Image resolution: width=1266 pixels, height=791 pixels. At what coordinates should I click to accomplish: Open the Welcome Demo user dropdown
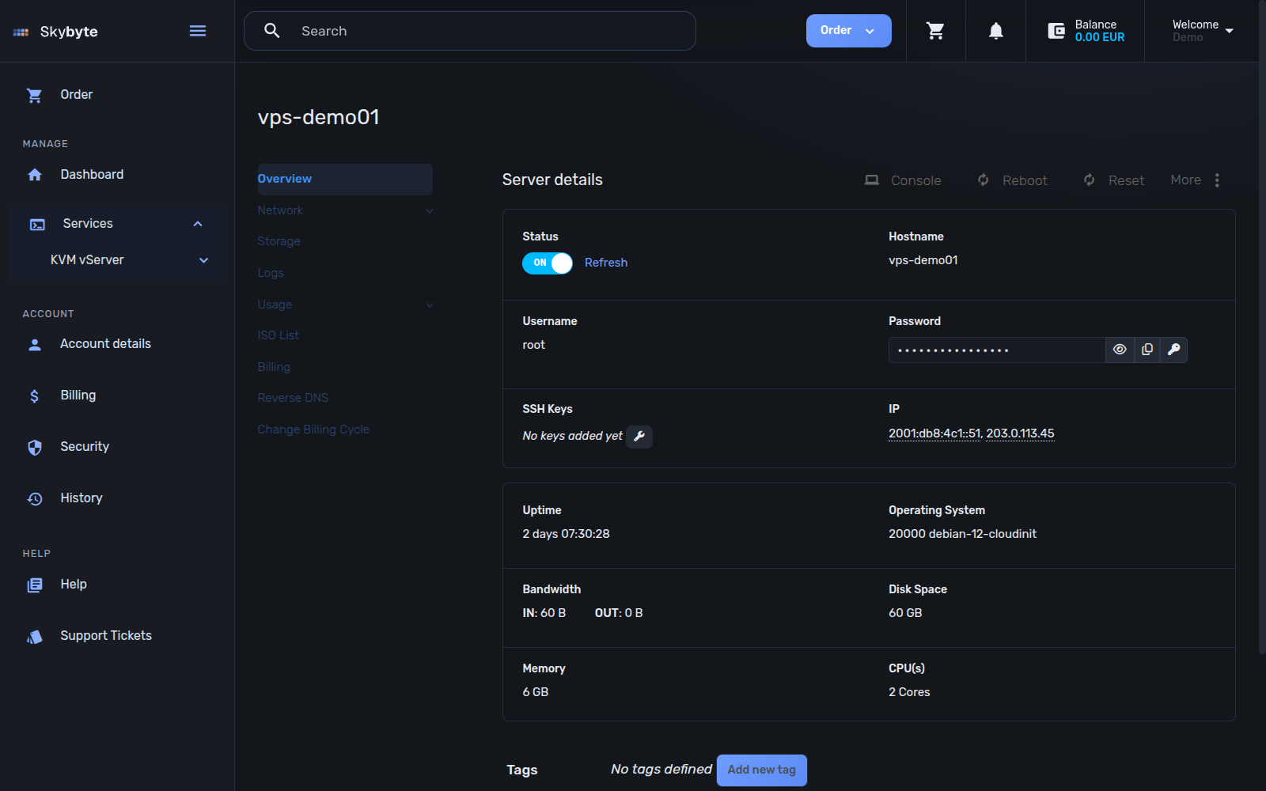point(1203,31)
